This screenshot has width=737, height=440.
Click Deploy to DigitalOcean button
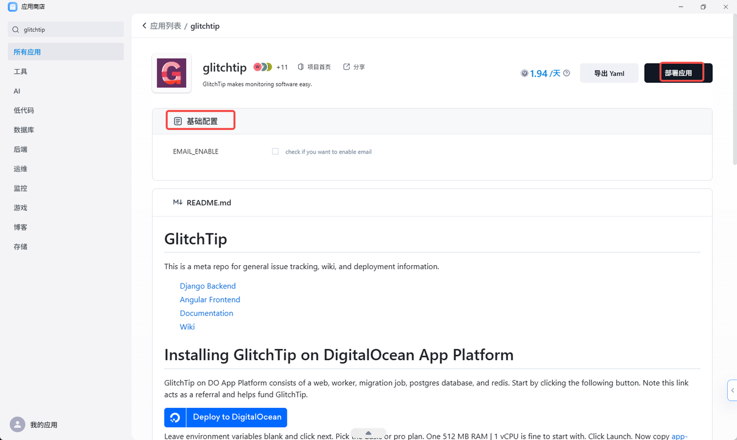[x=226, y=417]
